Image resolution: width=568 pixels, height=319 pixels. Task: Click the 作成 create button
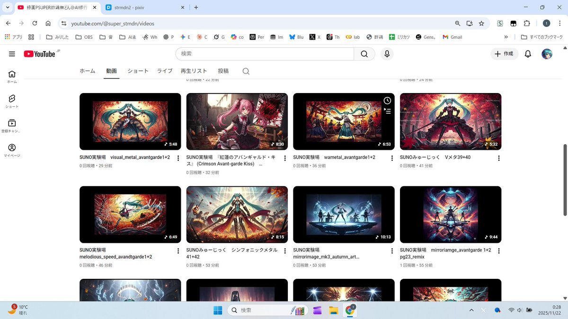point(504,54)
